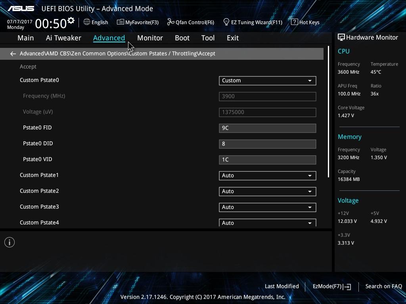Click the info icon in help panel
The height and width of the screenshot is (304, 406).
10,242
